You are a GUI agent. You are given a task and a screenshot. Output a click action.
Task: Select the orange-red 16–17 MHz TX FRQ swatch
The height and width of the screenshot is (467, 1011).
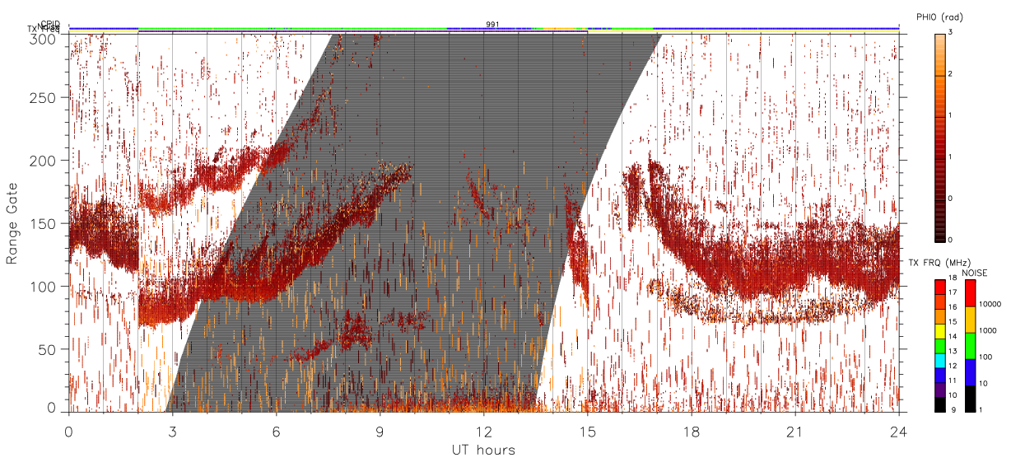click(x=940, y=302)
